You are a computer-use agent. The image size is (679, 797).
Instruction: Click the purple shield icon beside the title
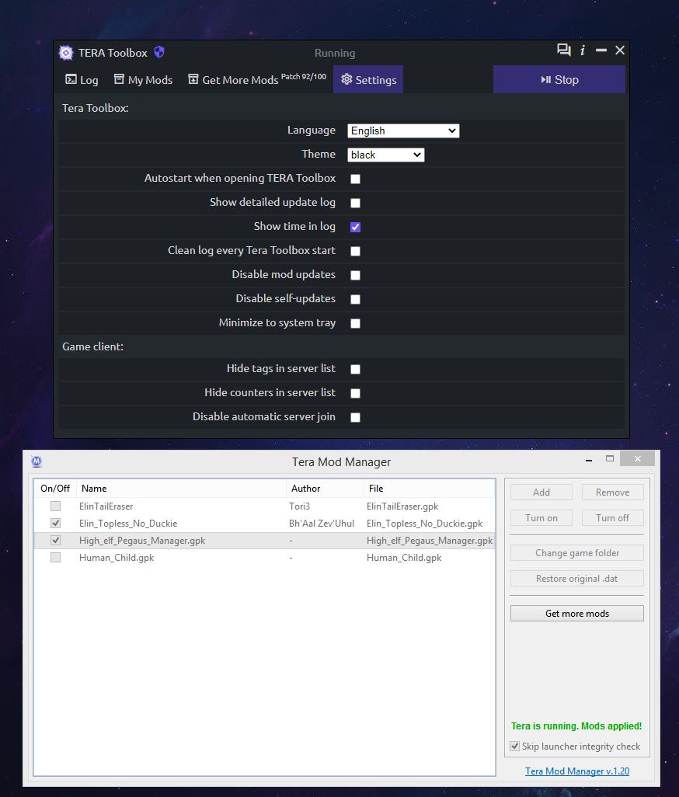159,52
